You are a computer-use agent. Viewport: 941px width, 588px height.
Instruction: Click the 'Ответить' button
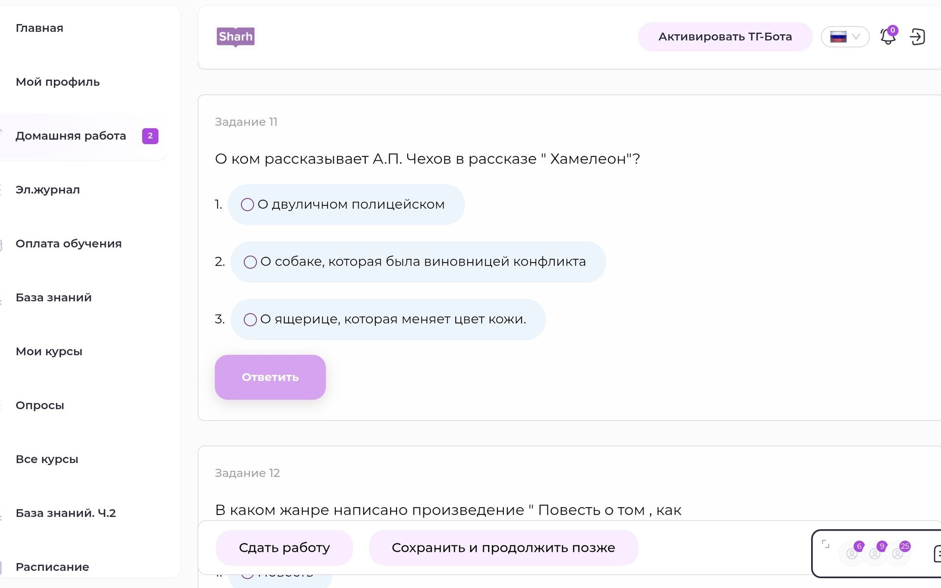[270, 377]
